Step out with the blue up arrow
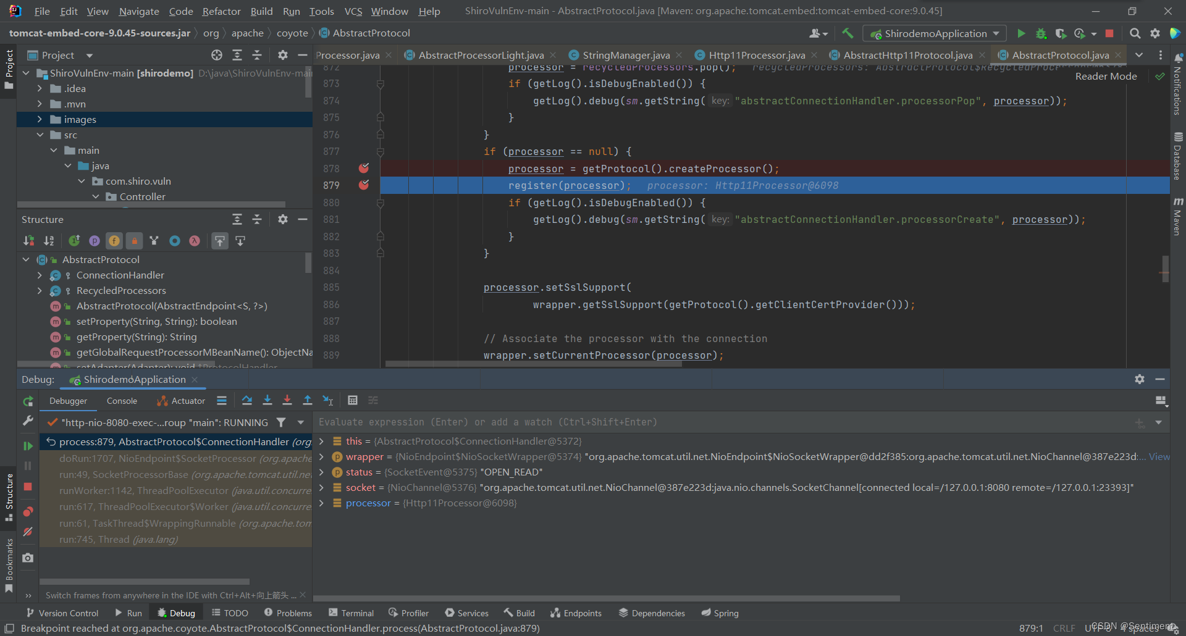This screenshot has height=636, width=1186. click(x=308, y=400)
